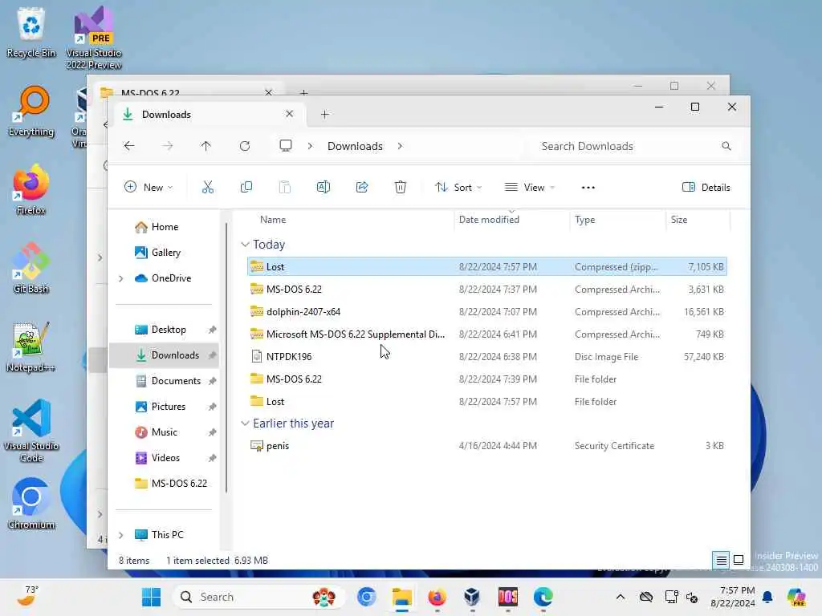Sort by the Size column header
This screenshot has height=616, width=822.
[x=679, y=220]
